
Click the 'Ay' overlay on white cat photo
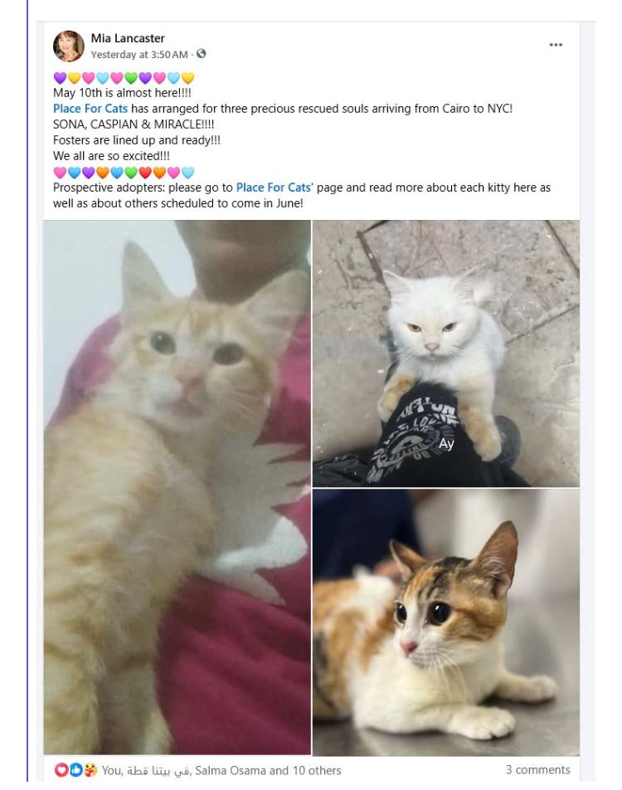446,444
